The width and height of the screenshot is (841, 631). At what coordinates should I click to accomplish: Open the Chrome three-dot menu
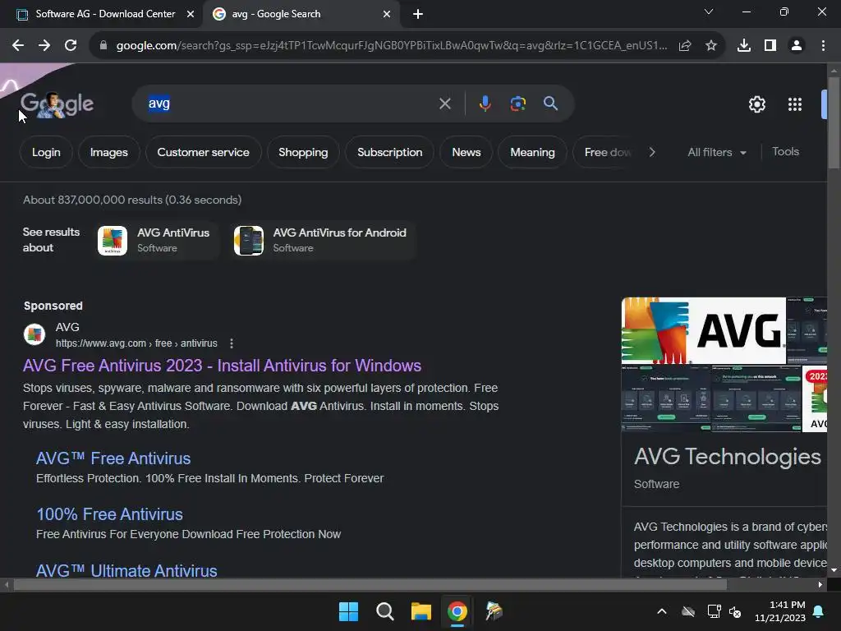pyautogui.click(x=823, y=46)
